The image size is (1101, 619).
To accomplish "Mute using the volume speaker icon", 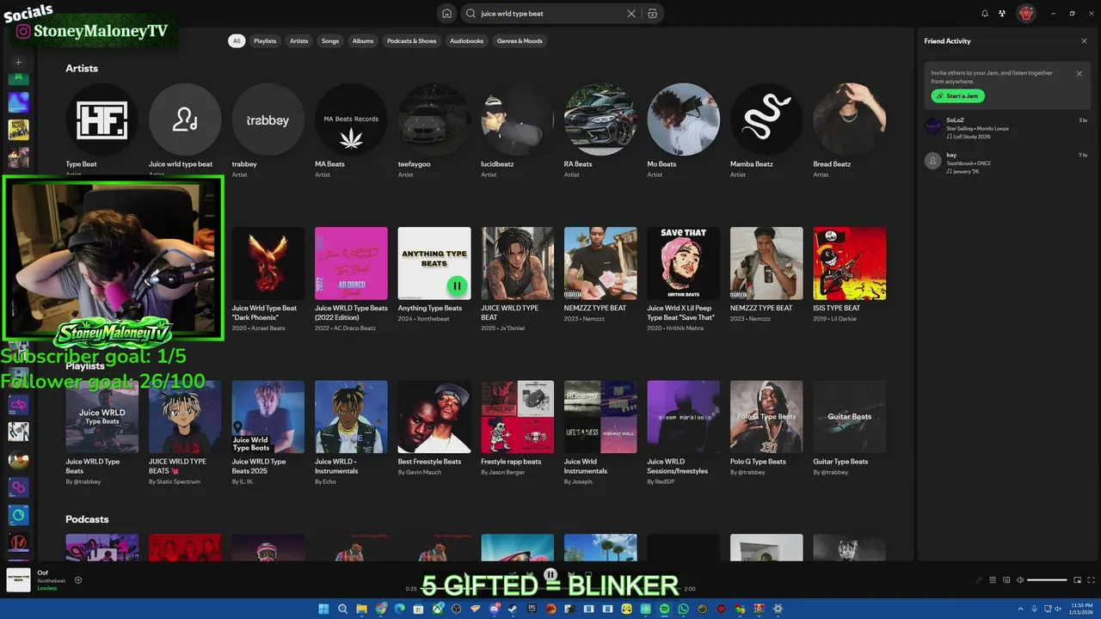I will [1020, 580].
